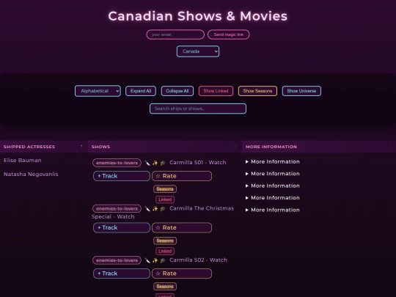Screen dimensions: 396x297
Task: Toggle Show Linked filter
Action: point(216,91)
